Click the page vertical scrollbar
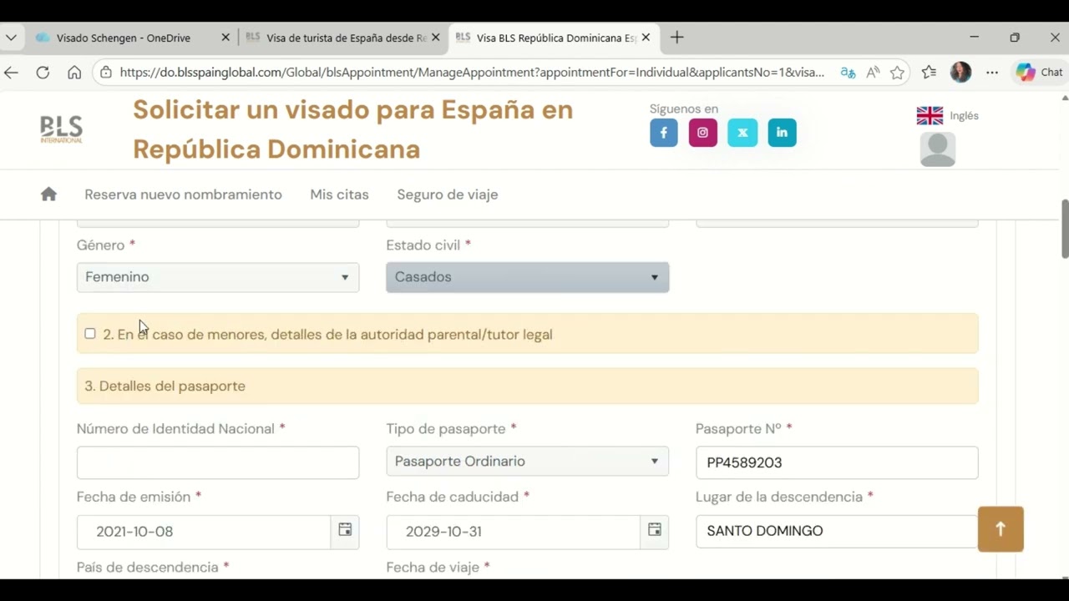The image size is (1069, 601). (x=1065, y=229)
